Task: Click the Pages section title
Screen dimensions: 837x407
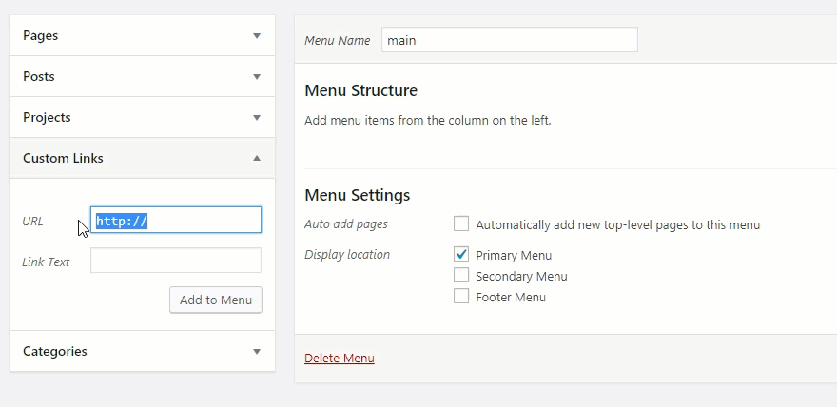Action: click(41, 36)
